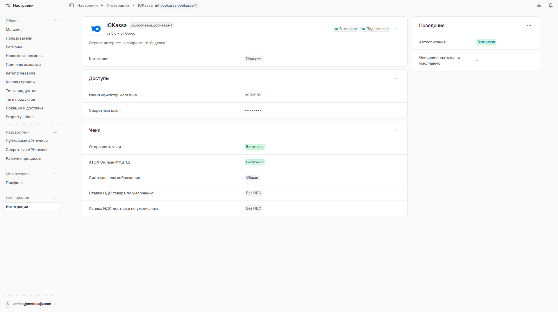The width and height of the screenshot is (558, 312).
Task: Click the ЮKassa logo thumbnail
Action: click(96, 29)
